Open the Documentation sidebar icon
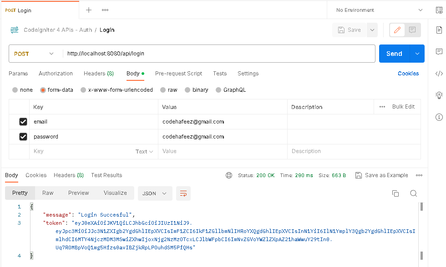The height and width of the screenshot is (267, 446). [439, 30]
